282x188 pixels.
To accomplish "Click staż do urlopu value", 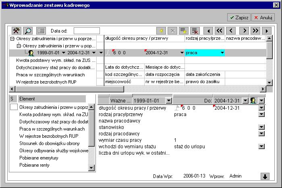I will (x=189, y=147).
